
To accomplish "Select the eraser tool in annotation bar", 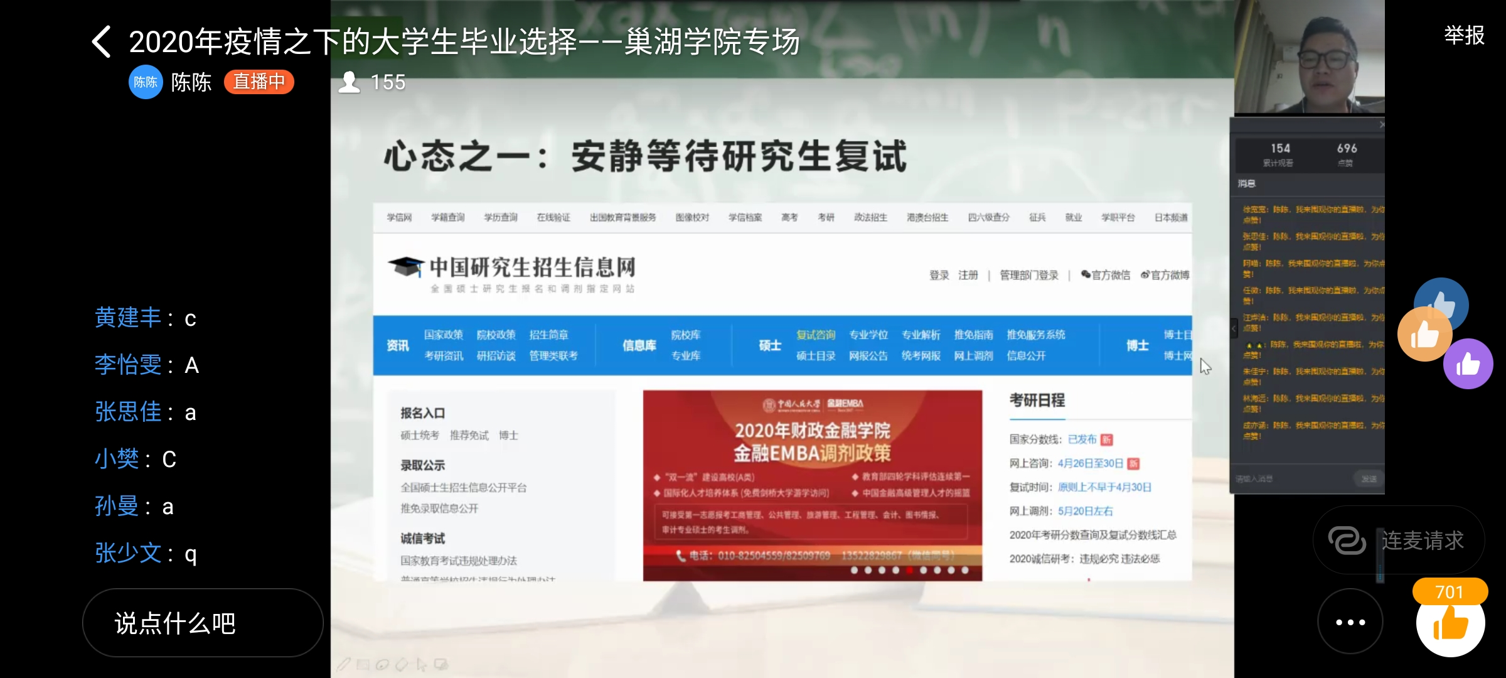I will coord(402,664).
